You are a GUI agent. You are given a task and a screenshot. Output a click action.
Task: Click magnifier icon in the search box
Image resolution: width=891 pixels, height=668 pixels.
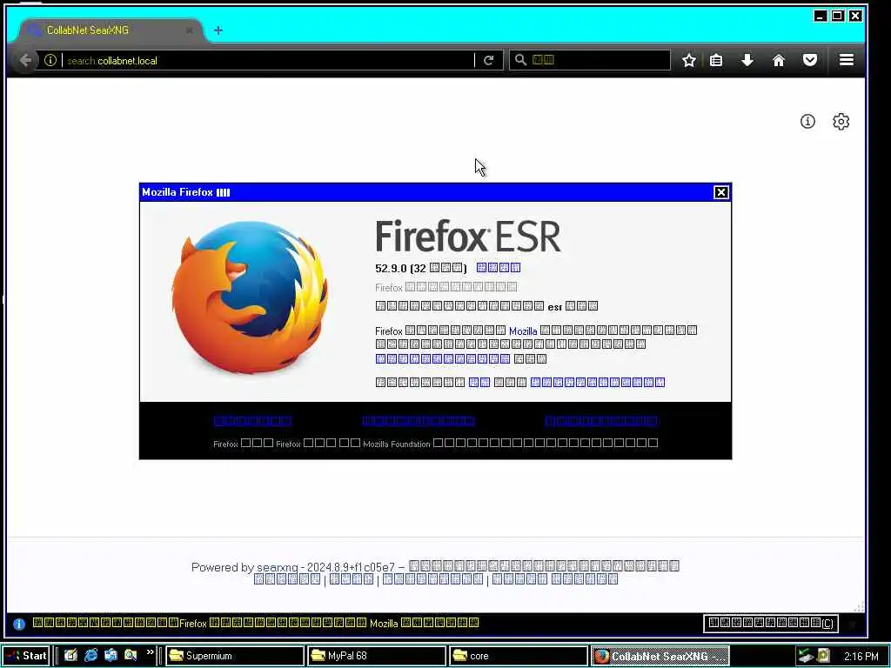520,60
